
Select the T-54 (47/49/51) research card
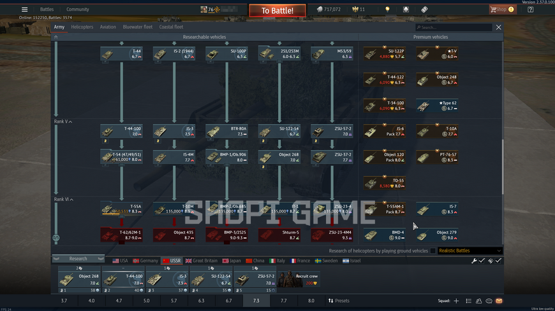(x=121, y=157)
